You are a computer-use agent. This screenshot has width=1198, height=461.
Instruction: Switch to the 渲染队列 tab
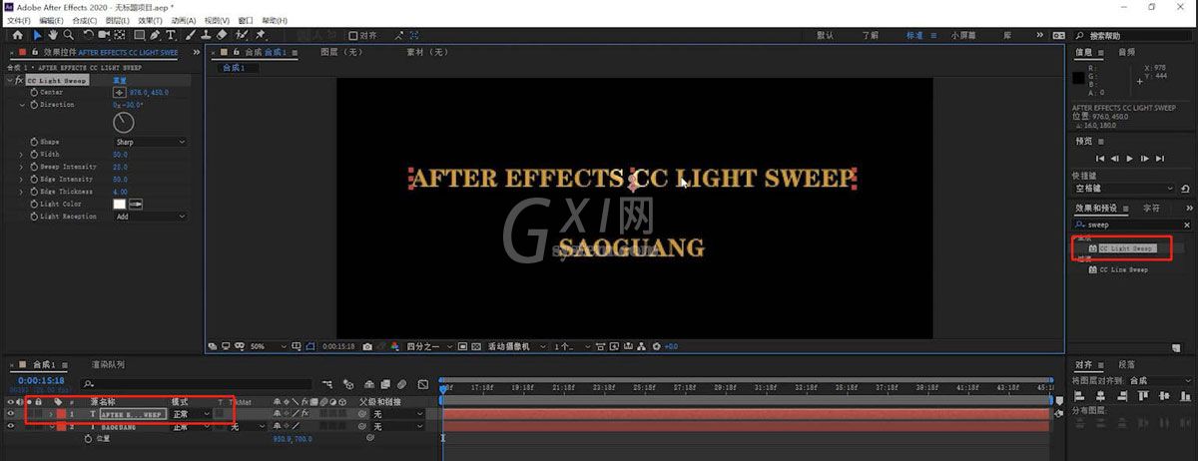coord(108,364)
